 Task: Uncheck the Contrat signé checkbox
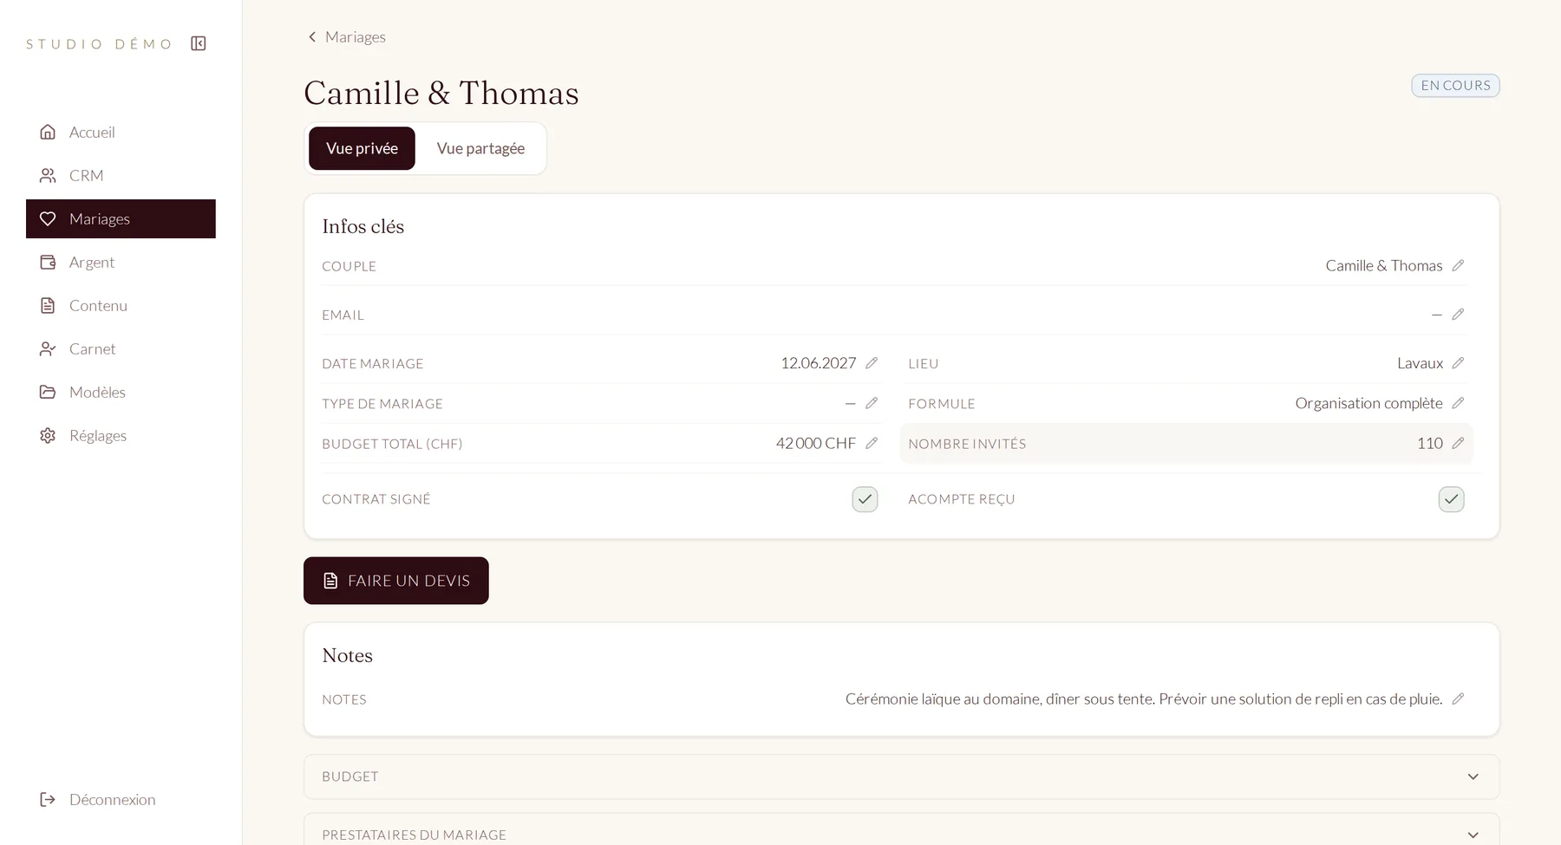865,499
